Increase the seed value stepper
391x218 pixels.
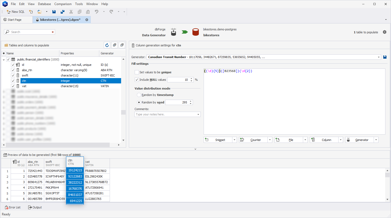(x=191, y=101)
